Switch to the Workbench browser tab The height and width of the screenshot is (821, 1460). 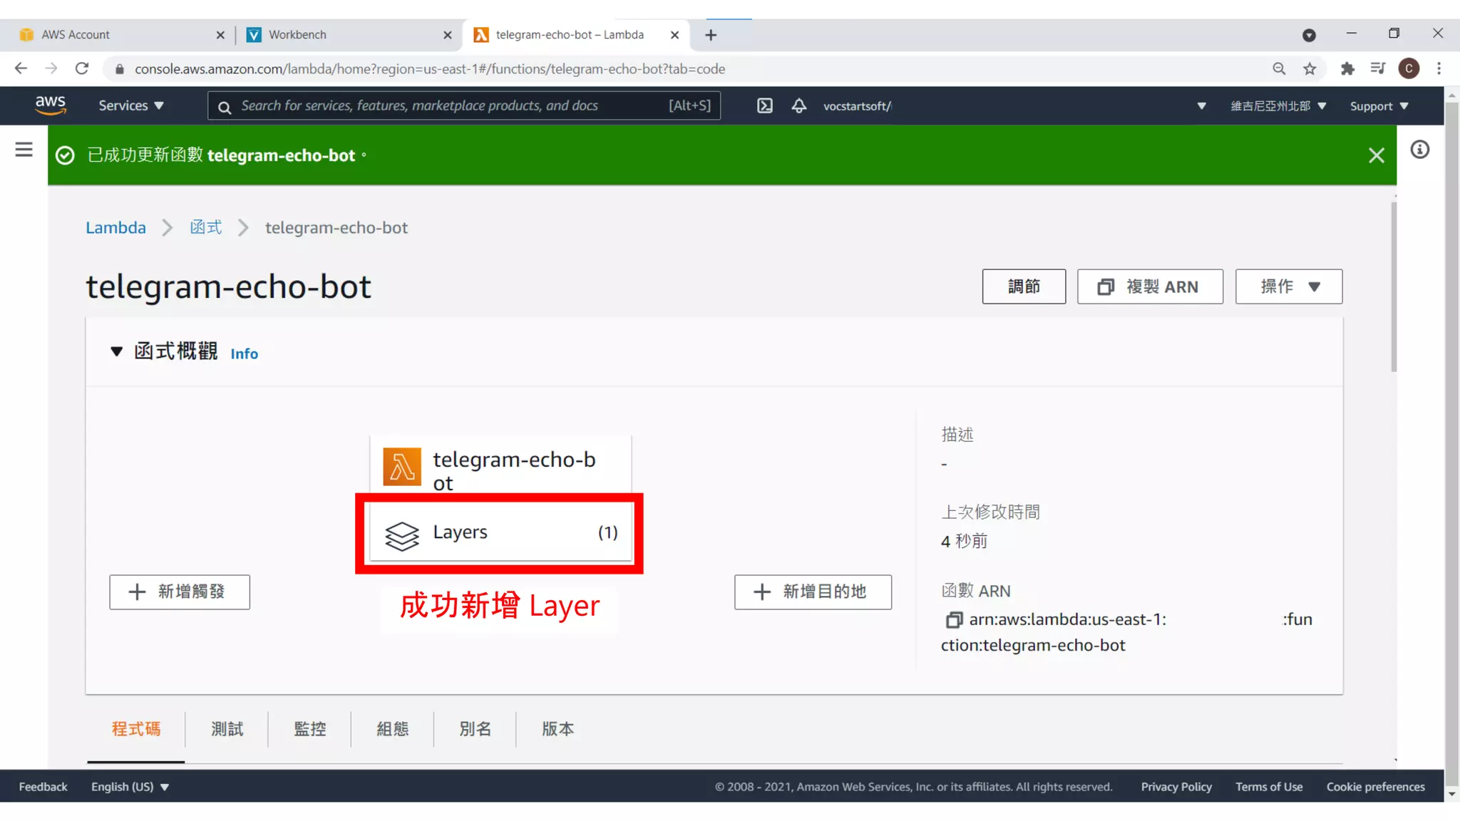pos(349,35)
